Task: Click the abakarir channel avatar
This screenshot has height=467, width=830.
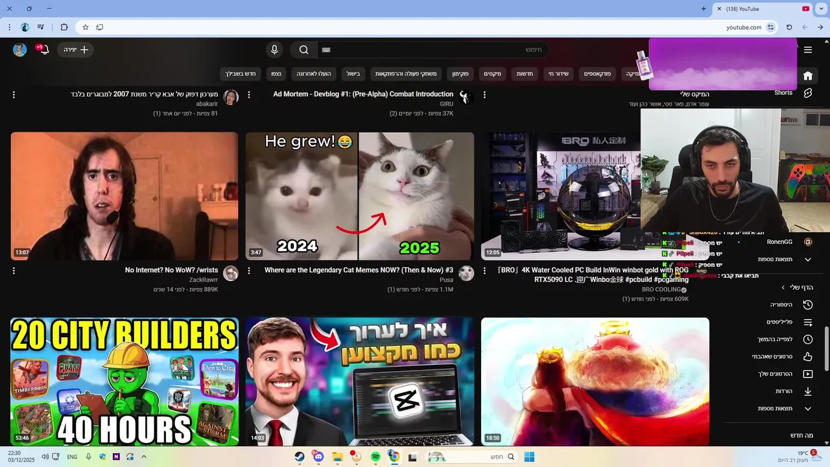Action: 231,97
